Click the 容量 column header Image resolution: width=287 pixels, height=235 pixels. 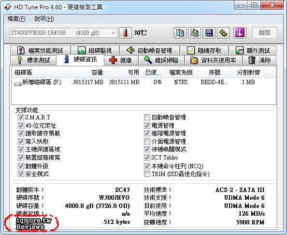pos(88,73)
